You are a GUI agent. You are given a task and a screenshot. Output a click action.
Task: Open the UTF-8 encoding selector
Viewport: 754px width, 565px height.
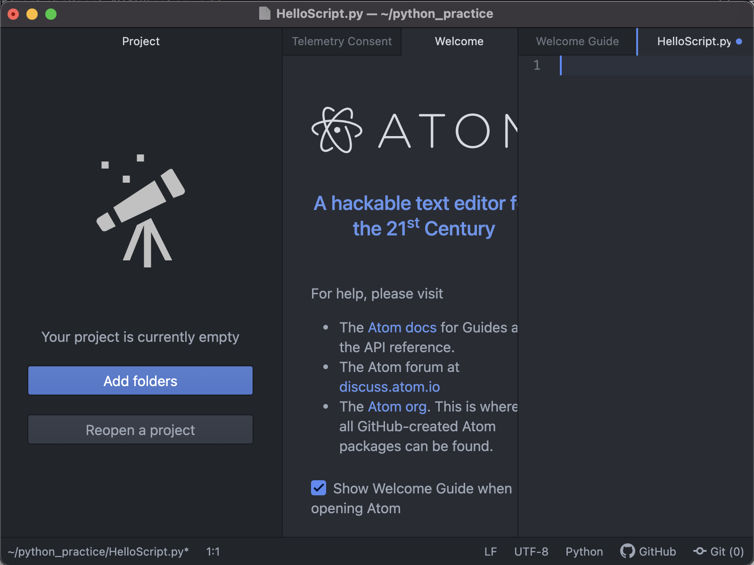pos(531,551)
